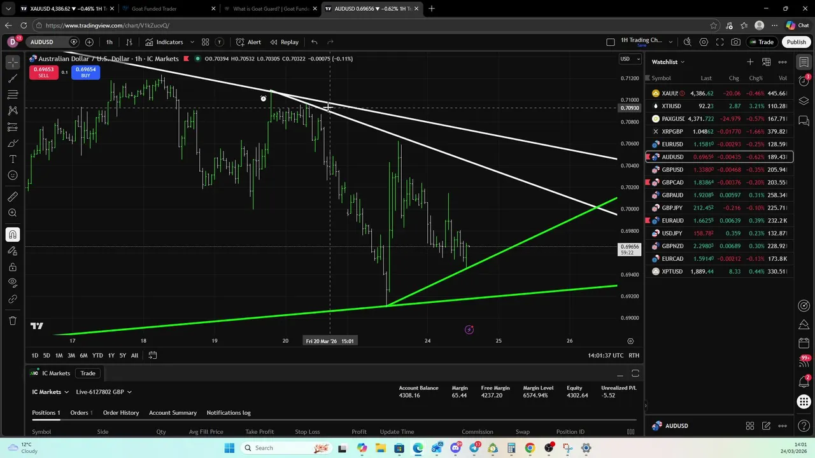The height and width of the screenshot is (458, 815).
Task: Set chart range to YTD
Action: coord(97,356)
